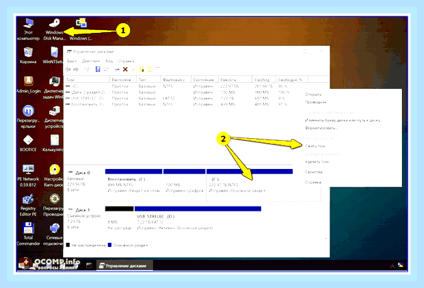The width and height of the screenshot is (424, 288).
Task: Open the Этот компьютер desktop icon
Action: click(x=28, y=29)
